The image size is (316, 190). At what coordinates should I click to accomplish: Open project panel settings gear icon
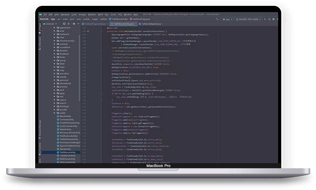73,24
